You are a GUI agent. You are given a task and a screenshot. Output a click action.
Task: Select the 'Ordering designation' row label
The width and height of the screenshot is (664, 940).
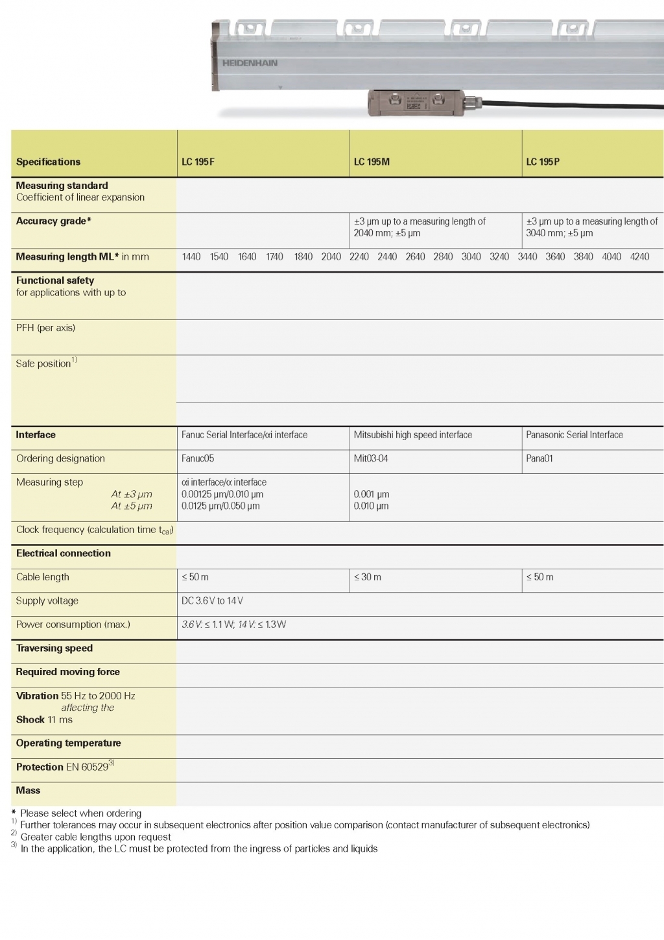pos(60,458)
